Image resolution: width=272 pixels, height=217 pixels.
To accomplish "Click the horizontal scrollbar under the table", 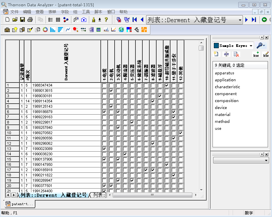I will [x=152, y=195].
